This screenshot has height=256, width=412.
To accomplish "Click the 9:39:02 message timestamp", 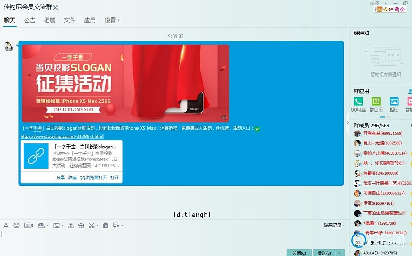I will (176, 36).
